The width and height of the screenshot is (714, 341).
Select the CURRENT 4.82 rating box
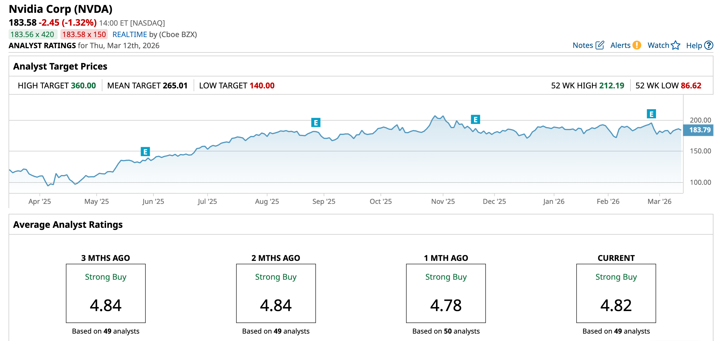[616, 293]
